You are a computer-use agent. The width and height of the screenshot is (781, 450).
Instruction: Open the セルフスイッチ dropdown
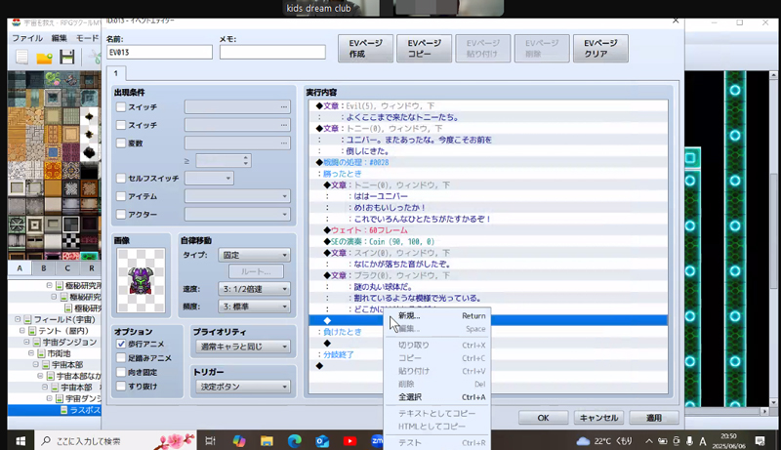(x=209, y=179)
